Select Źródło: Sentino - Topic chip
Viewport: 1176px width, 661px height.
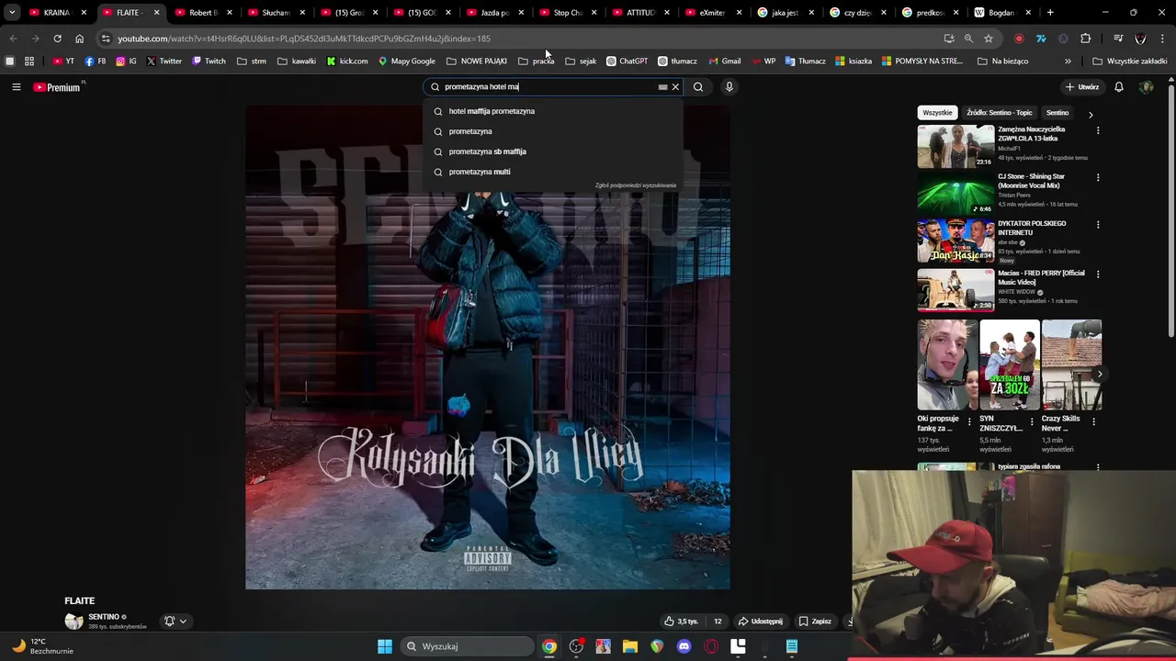tap(999, 113)
